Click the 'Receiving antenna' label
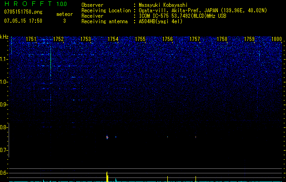Viewport: 286px width, 182px height. pyautogui.click(x=105, y=21)
